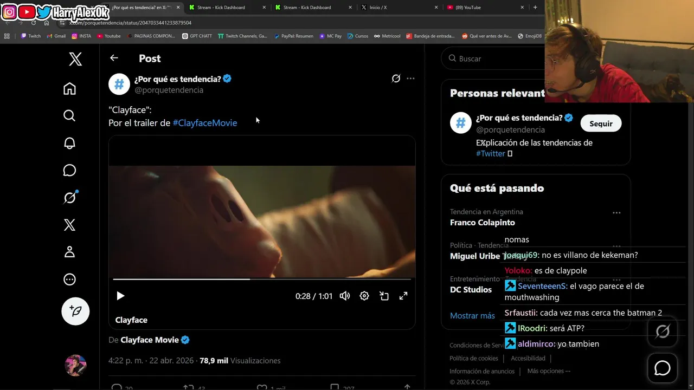Open Franco Colapinto trend
This screenshot has height=390, width=694.
point(482,223)
